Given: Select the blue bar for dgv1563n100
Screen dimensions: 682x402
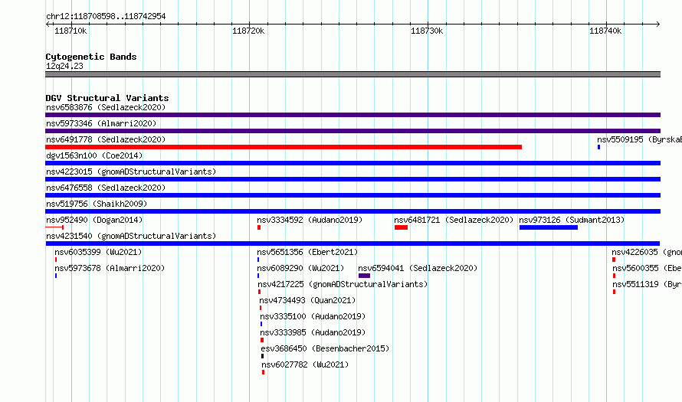Looking at the screenshot, I should [x=352, y=163].
